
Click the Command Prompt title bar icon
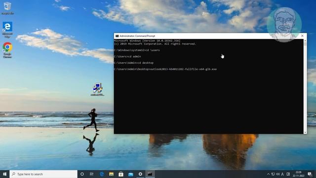[117, 36]
